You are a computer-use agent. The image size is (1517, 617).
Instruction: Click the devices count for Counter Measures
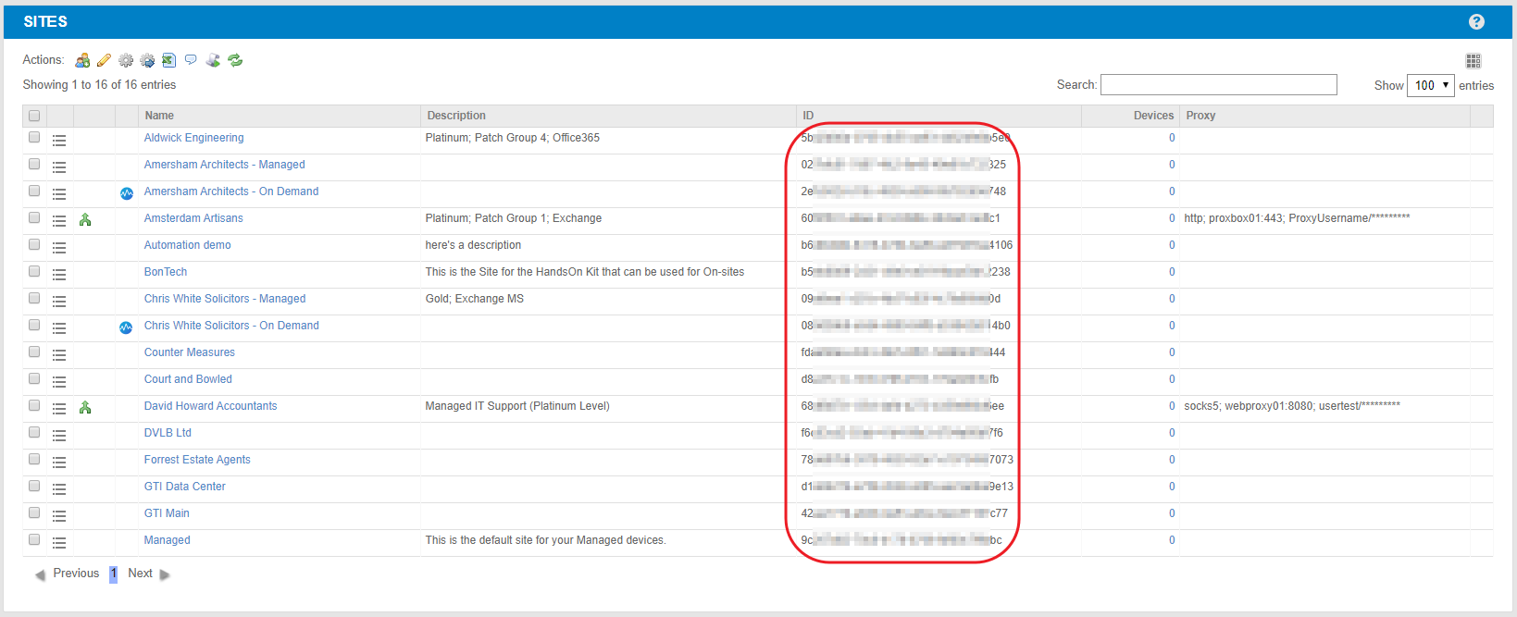[x=1172, y=352]
